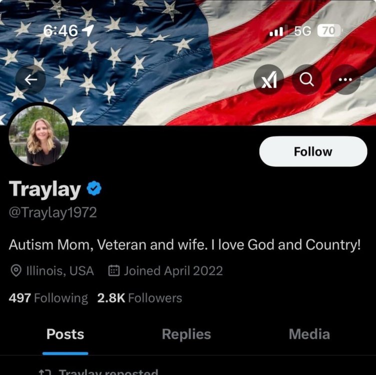The image size is (376, 375).
Task: Tap the search magnifier icon
Action: click(x=306, y=79)
